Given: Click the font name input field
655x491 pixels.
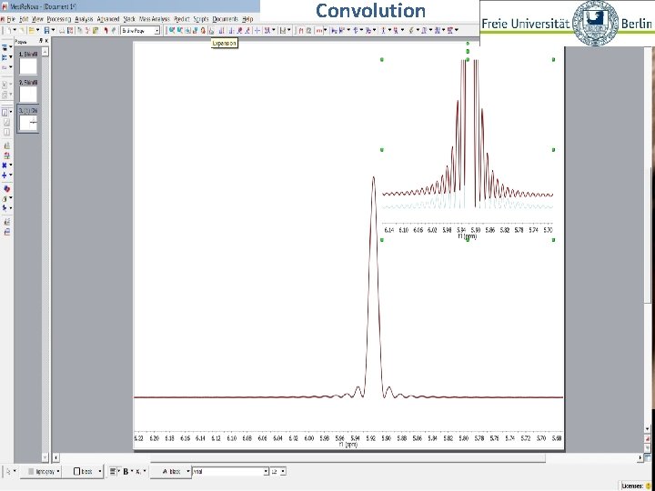Looking at the screenshot, I should click(227, 471).
